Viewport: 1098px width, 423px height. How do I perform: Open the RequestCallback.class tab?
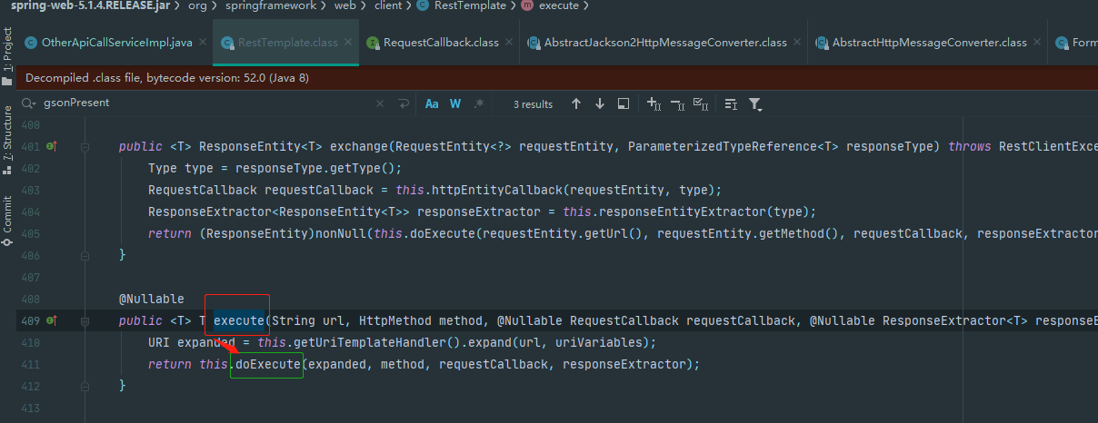click(441, 43)
